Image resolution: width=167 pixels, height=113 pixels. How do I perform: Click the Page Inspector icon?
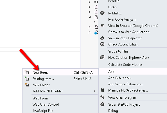[102, 38]
